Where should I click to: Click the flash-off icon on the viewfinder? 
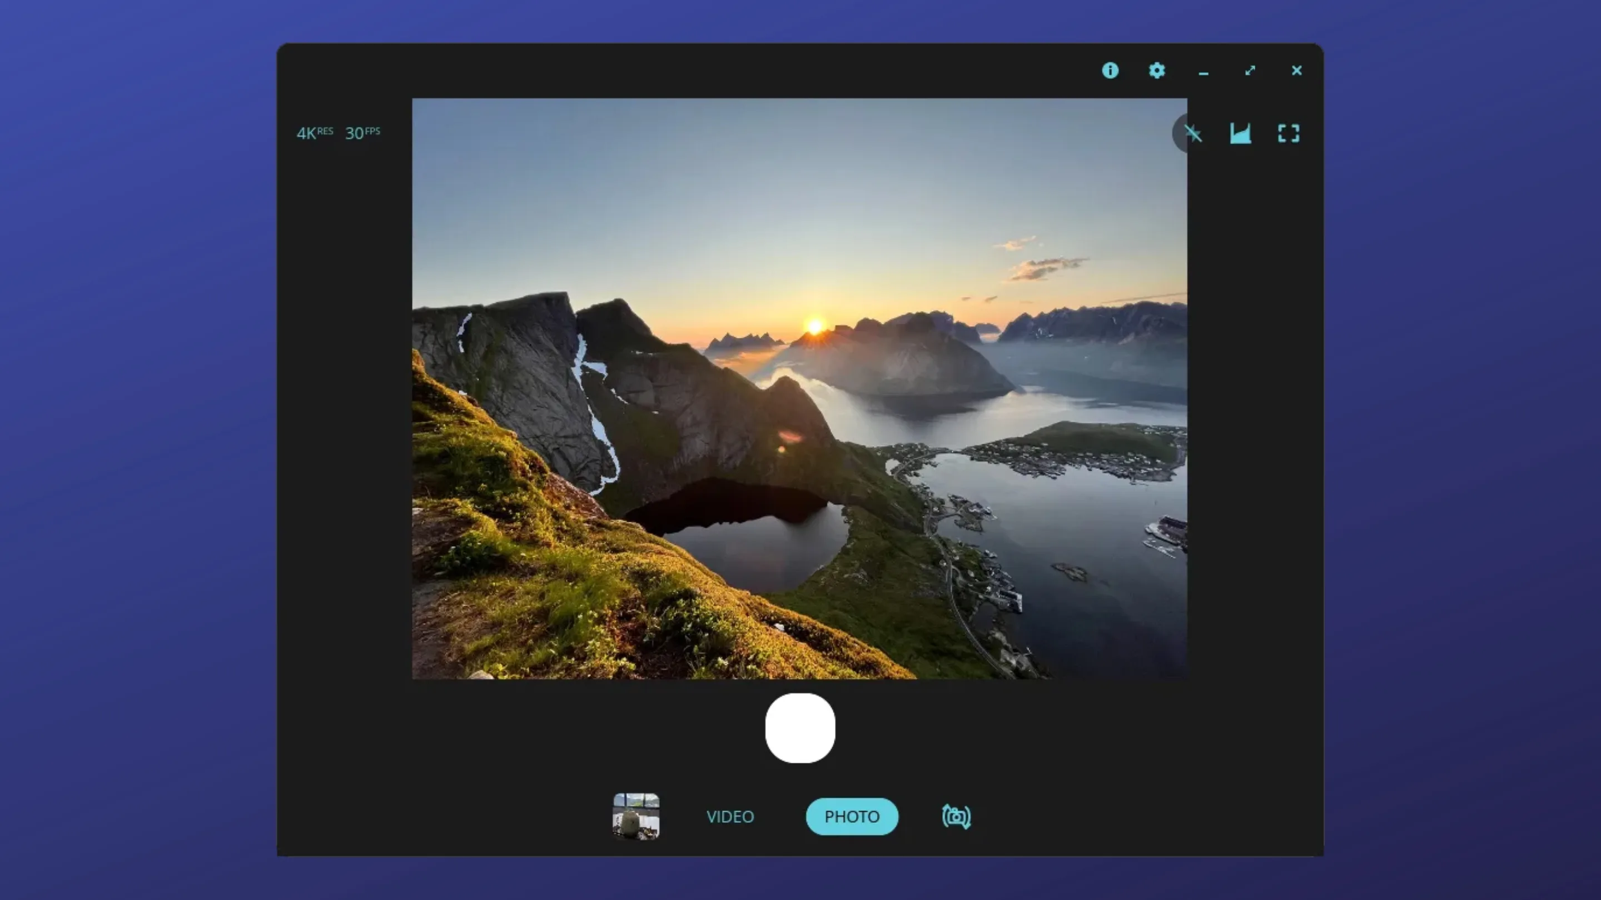point(1194,133)
